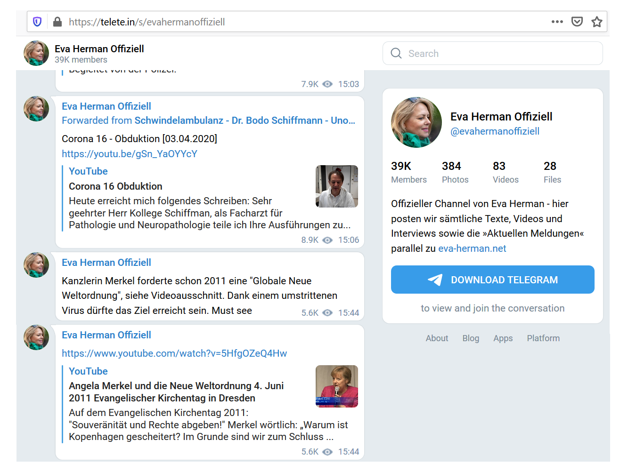Click the Search input field
Image resolution: width=620 pixels, height=472 pixels.
[x=499, y=54]
